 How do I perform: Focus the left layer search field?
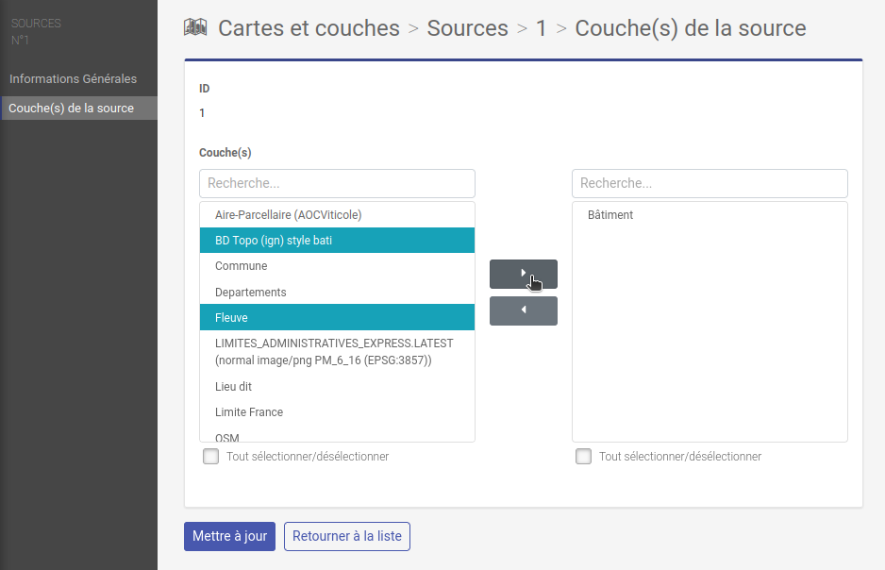(337, 183)
